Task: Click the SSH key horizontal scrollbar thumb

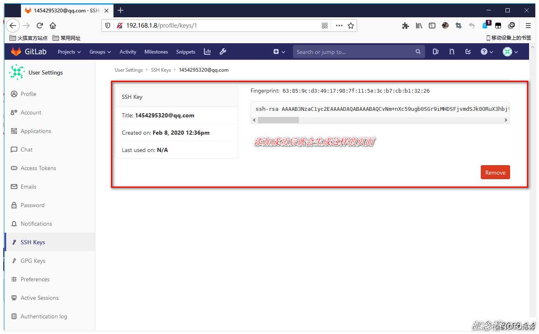Action: [278, 120]
